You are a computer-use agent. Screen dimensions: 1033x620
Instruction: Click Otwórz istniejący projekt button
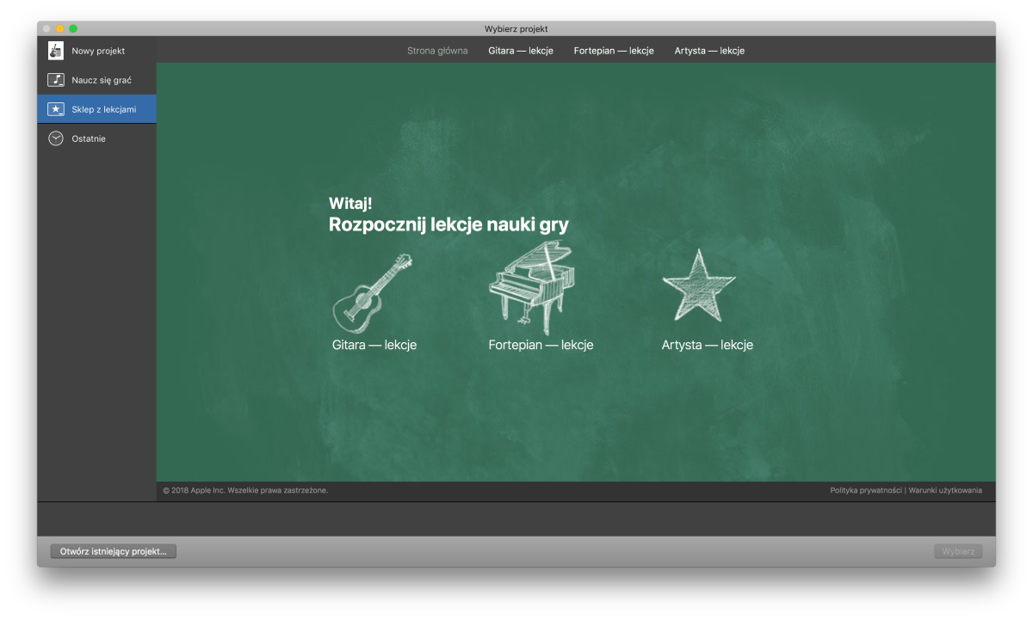(x=113, y=551)
